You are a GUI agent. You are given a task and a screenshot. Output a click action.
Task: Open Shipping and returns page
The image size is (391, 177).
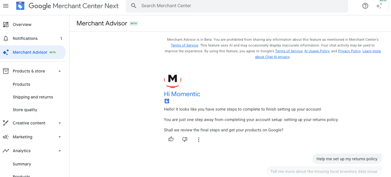(x=33, y=97)
